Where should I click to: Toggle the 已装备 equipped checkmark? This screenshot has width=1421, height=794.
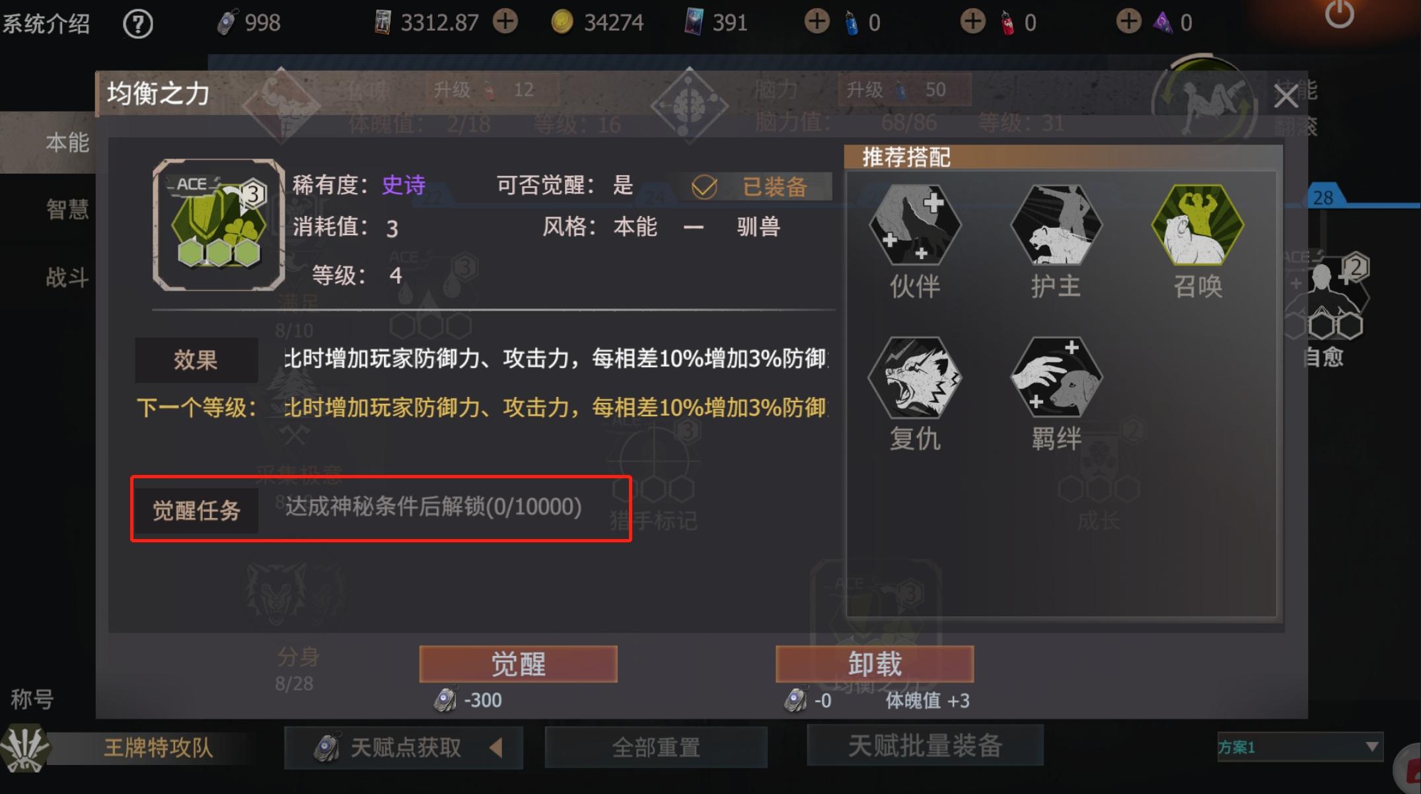point(704,187)
